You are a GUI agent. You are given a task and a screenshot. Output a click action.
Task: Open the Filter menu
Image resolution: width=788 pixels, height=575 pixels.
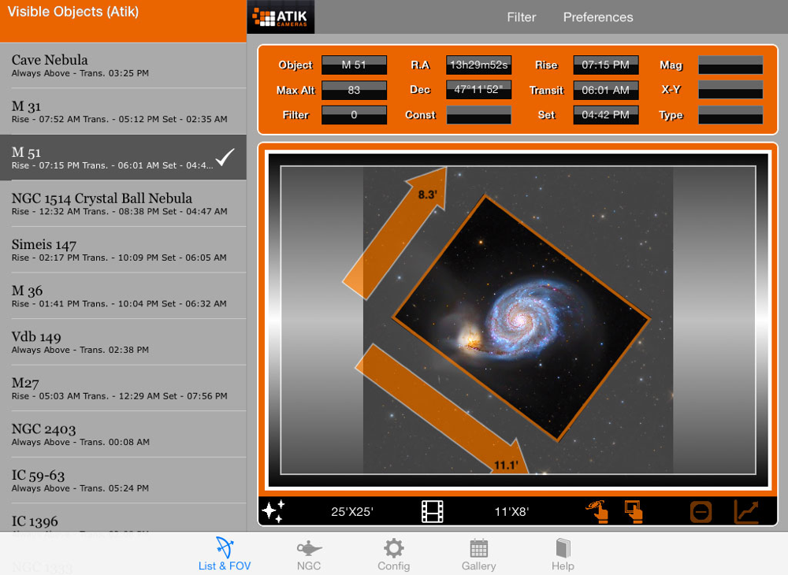tap(521, 17)
